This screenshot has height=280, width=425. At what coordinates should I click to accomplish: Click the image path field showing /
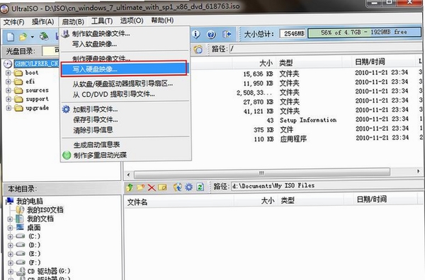(325, 49)
